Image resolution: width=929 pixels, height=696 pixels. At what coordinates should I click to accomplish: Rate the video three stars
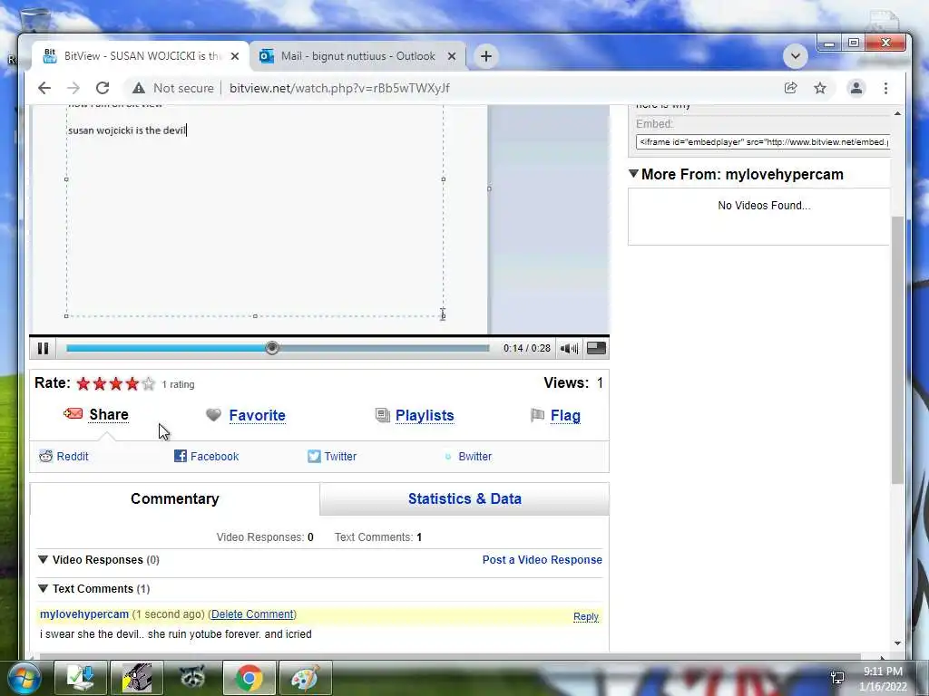(x=116, y=384)
